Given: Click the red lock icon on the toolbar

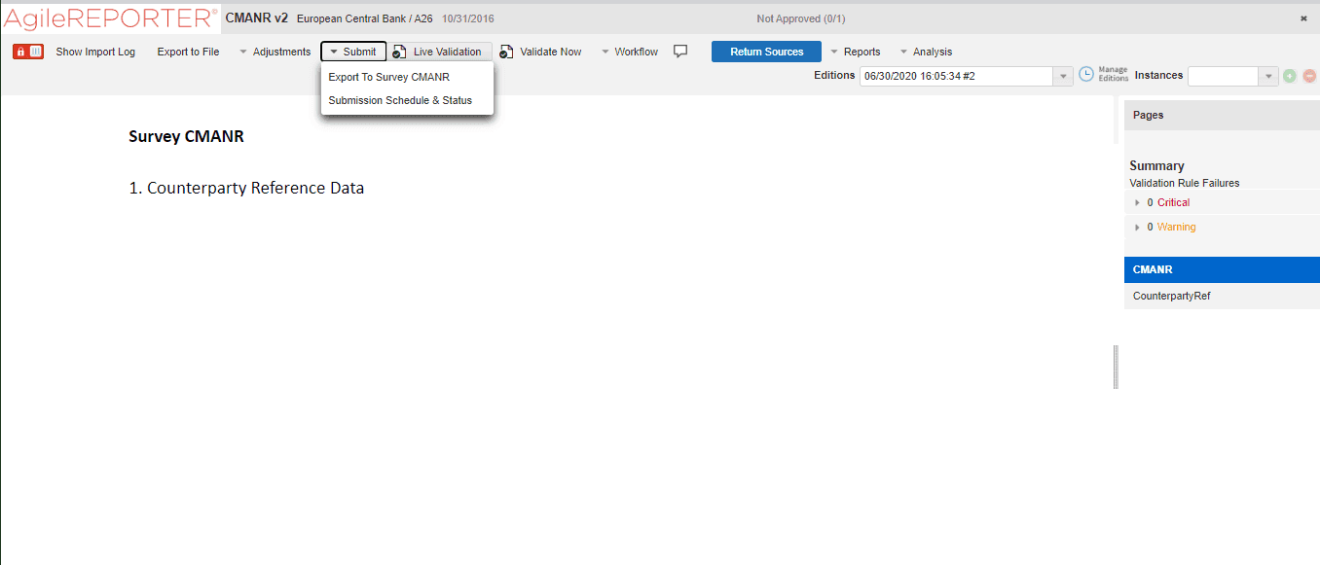Looking at the screenshot, I should pyautogui.click(x=21, y=51).
